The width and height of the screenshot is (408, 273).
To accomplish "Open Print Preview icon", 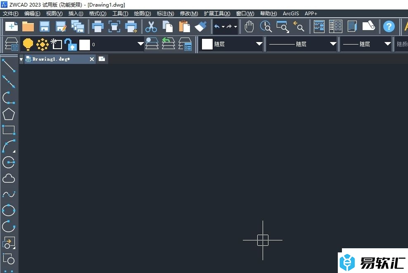I will coord(114,26).
